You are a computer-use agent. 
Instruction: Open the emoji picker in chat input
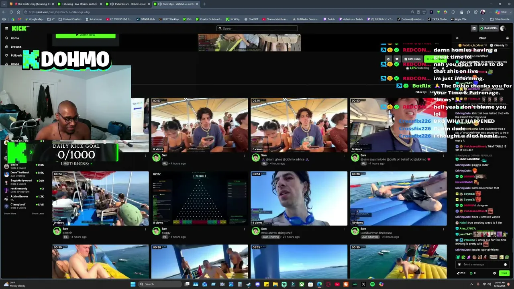point(506,265)
